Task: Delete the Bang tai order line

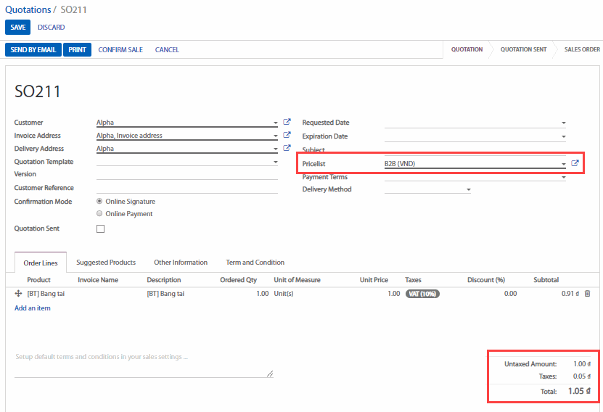Action: coord(587,294)
